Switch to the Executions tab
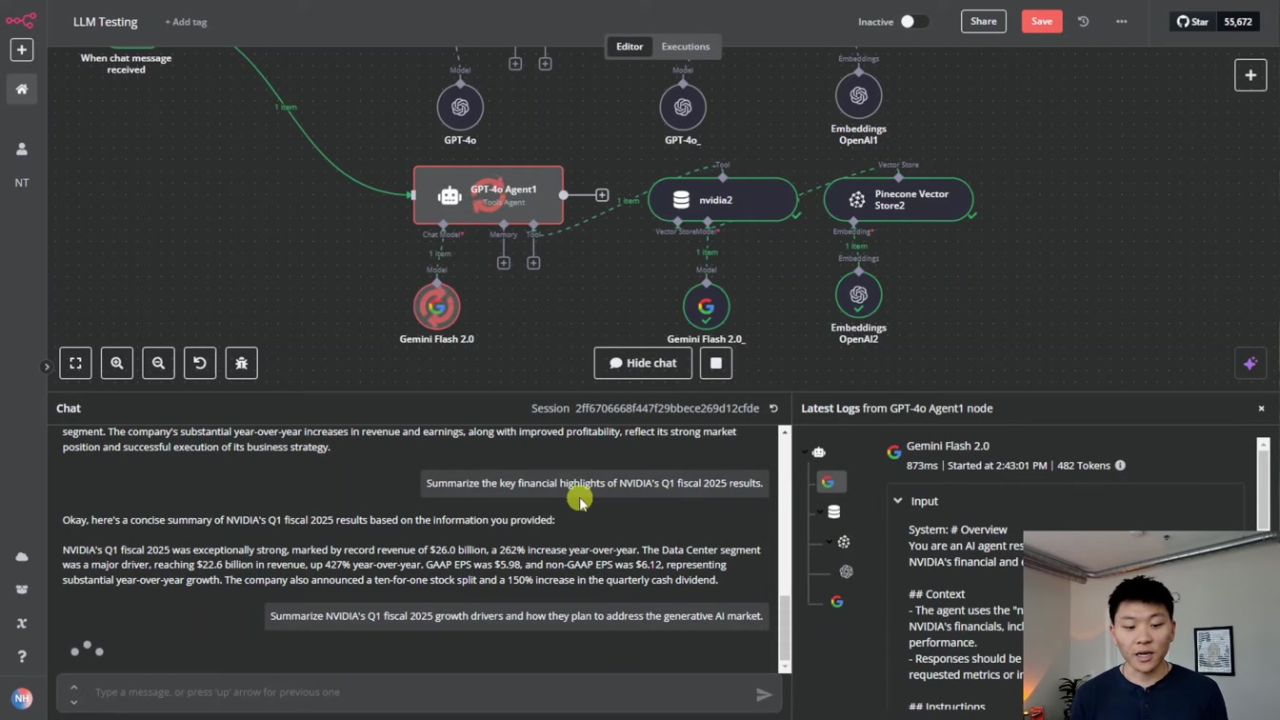 pyautogui.click(x=686, y=47)
